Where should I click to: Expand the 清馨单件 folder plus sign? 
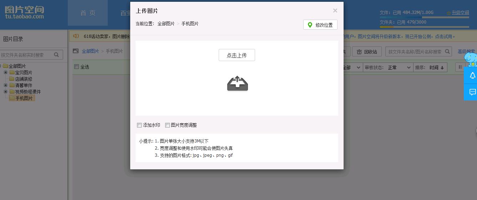coord(5,85)
